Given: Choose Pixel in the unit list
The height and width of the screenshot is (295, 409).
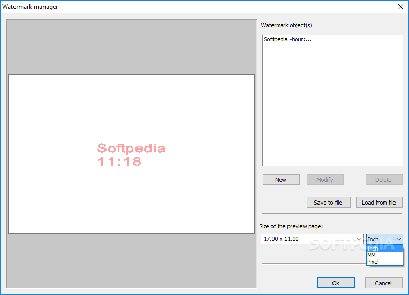Looking at the screenshot, I should click(x=385, y=262).
